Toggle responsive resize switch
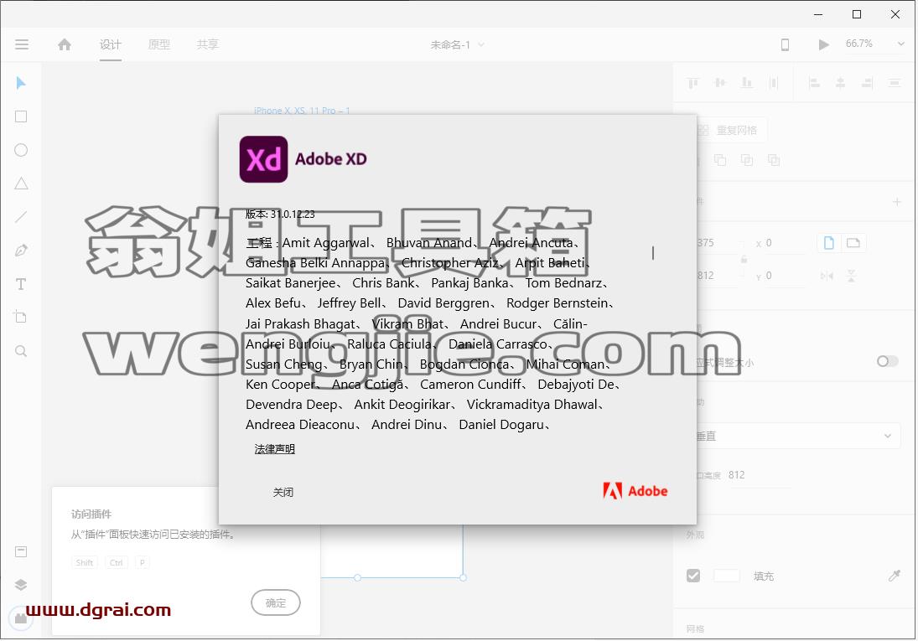 click(888, 361)
